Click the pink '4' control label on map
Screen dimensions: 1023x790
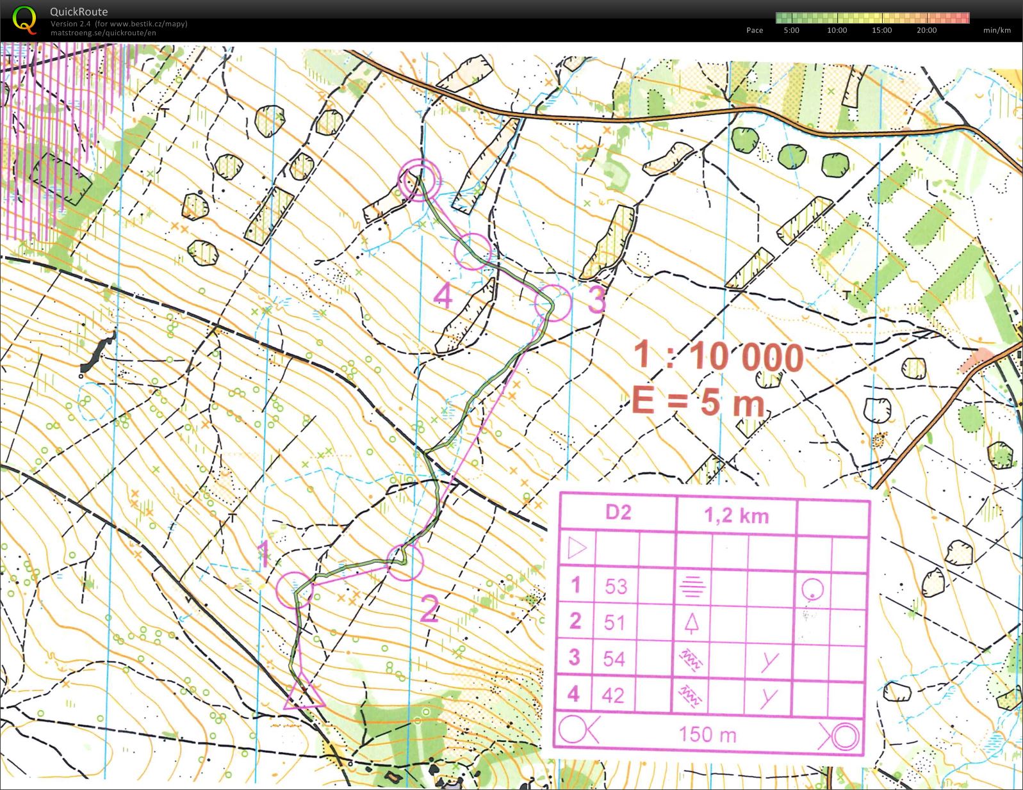tap(443, 295)
